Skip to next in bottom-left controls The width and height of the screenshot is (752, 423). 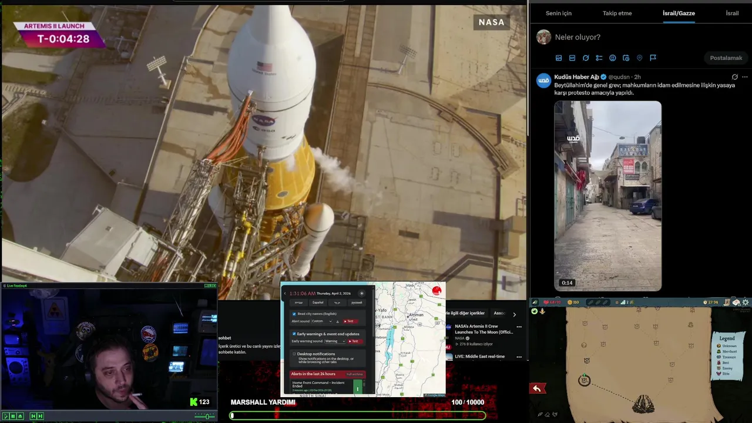[x=40, y=416]
